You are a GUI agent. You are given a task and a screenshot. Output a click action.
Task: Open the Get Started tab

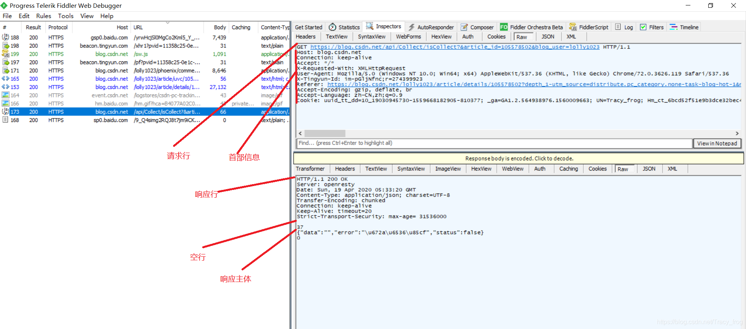308,27
